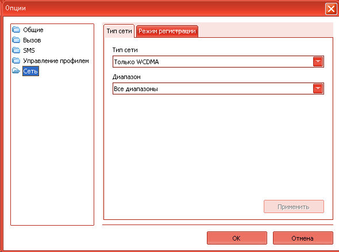Select the Общие tree item
Viewport: 339px width, 252px height.
[33, 30]
